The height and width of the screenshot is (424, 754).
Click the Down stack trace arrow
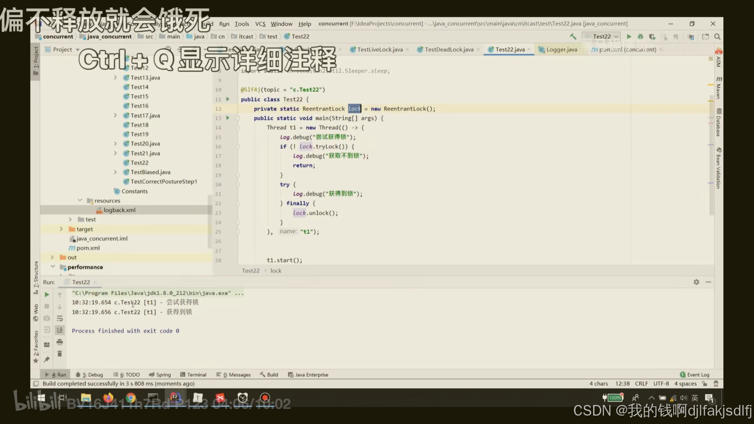coord(60,306)
